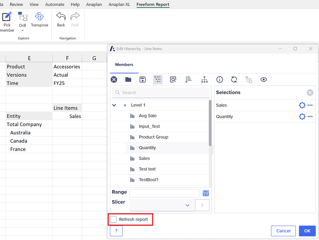Click the information circle icon
This screenshot has width=319, height=240.
219,80
